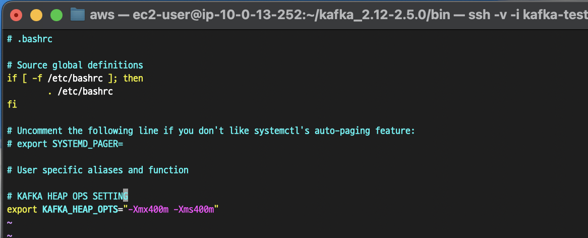This screenshot has width=588, height=238.
Task: Click the '-Xmx400m' value in the string
Action: (148, 210)
